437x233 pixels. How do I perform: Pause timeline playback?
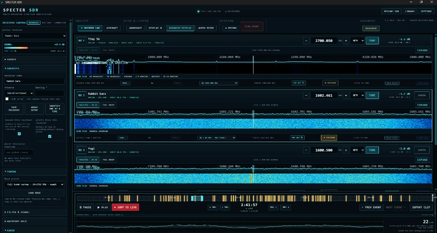tap(85, 207)
